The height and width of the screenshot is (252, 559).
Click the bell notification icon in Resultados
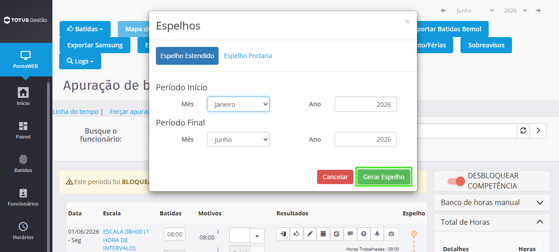pos(377,234)
